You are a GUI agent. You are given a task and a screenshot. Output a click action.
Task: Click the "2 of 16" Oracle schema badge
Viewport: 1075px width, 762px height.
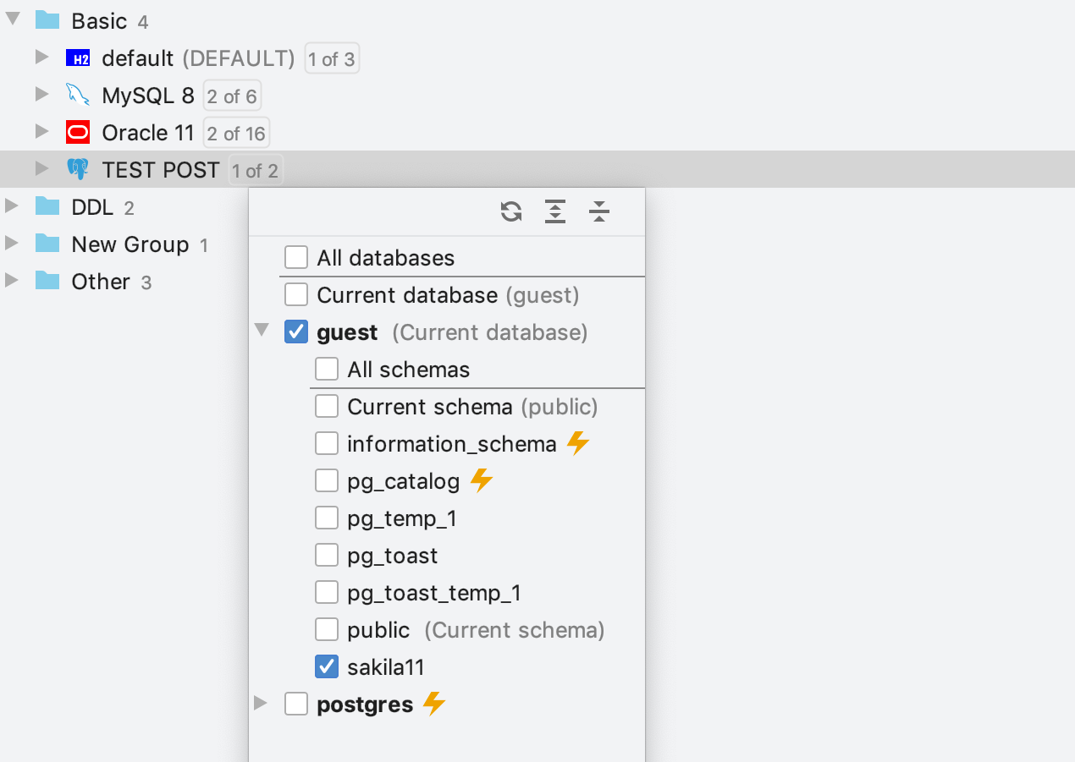236,134
